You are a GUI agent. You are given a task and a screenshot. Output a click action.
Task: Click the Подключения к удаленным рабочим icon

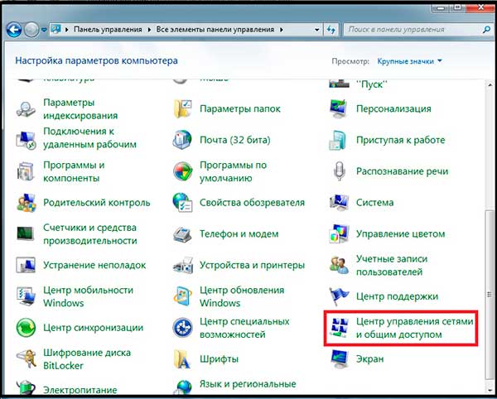(x=26, y=140)
